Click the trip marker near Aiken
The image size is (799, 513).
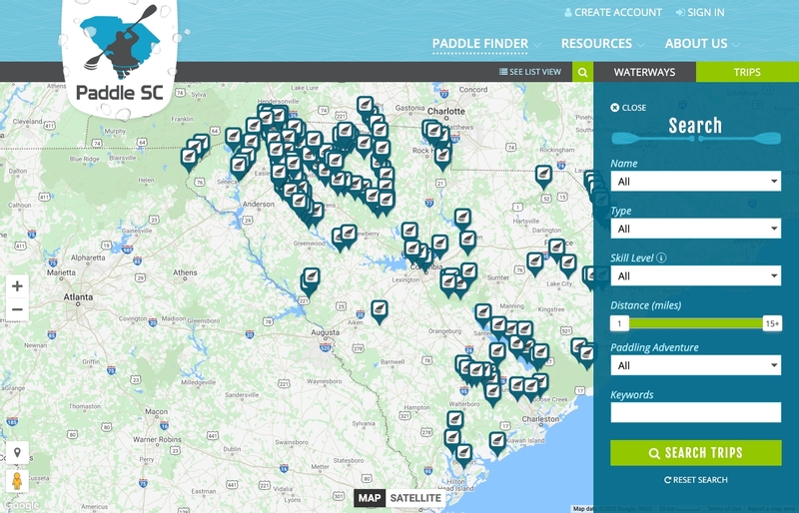point(380,310)
